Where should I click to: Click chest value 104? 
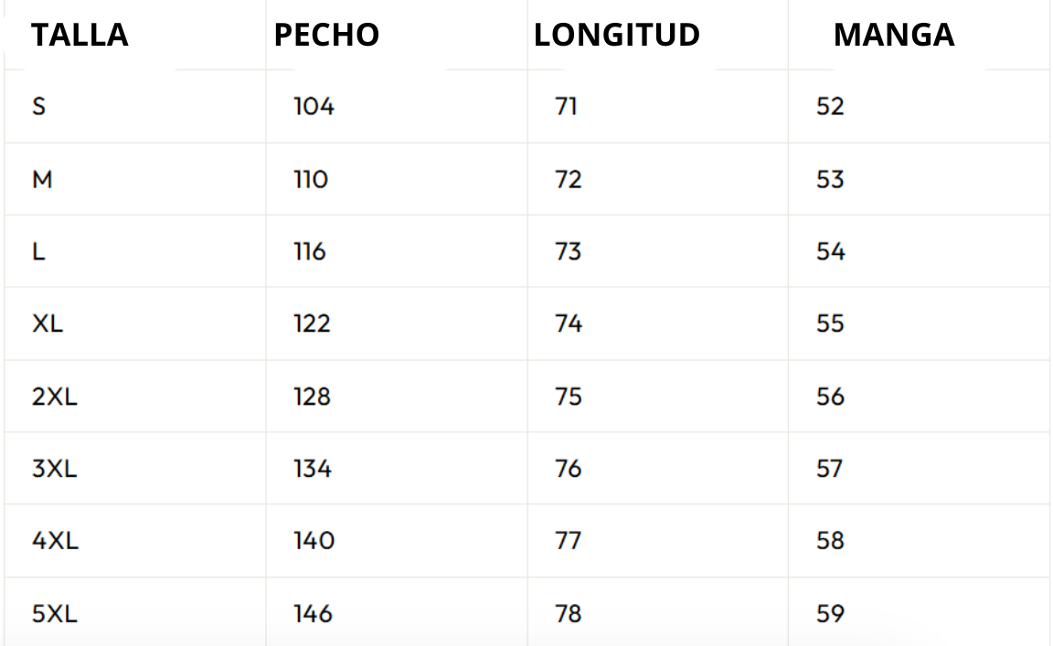click(314, 107)
